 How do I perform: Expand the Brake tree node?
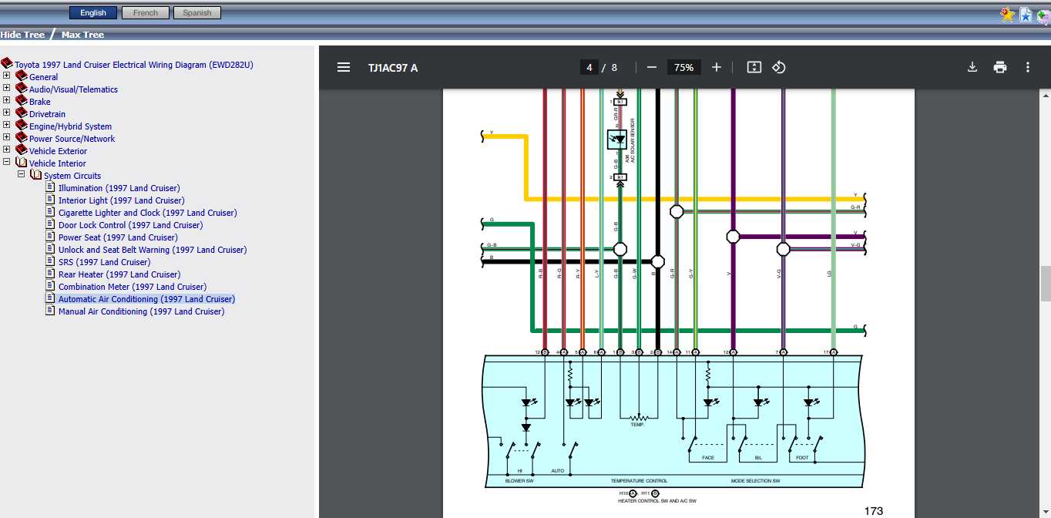[6, 100]
